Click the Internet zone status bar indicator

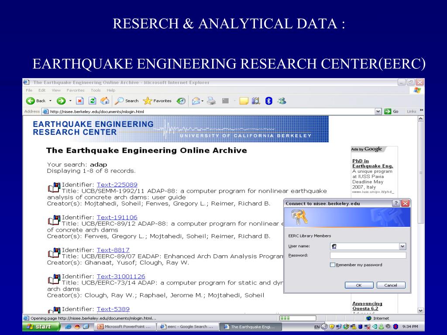pyautogui.click(x=378, y=318)
